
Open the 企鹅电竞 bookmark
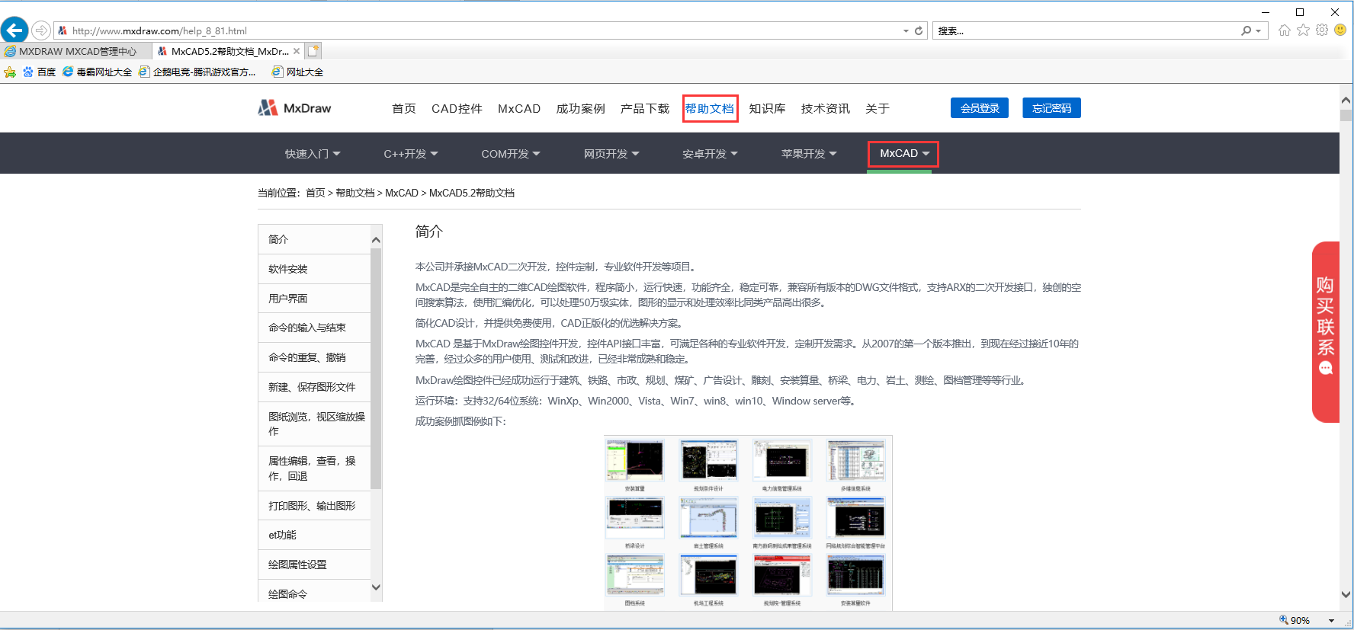point(197,72)
